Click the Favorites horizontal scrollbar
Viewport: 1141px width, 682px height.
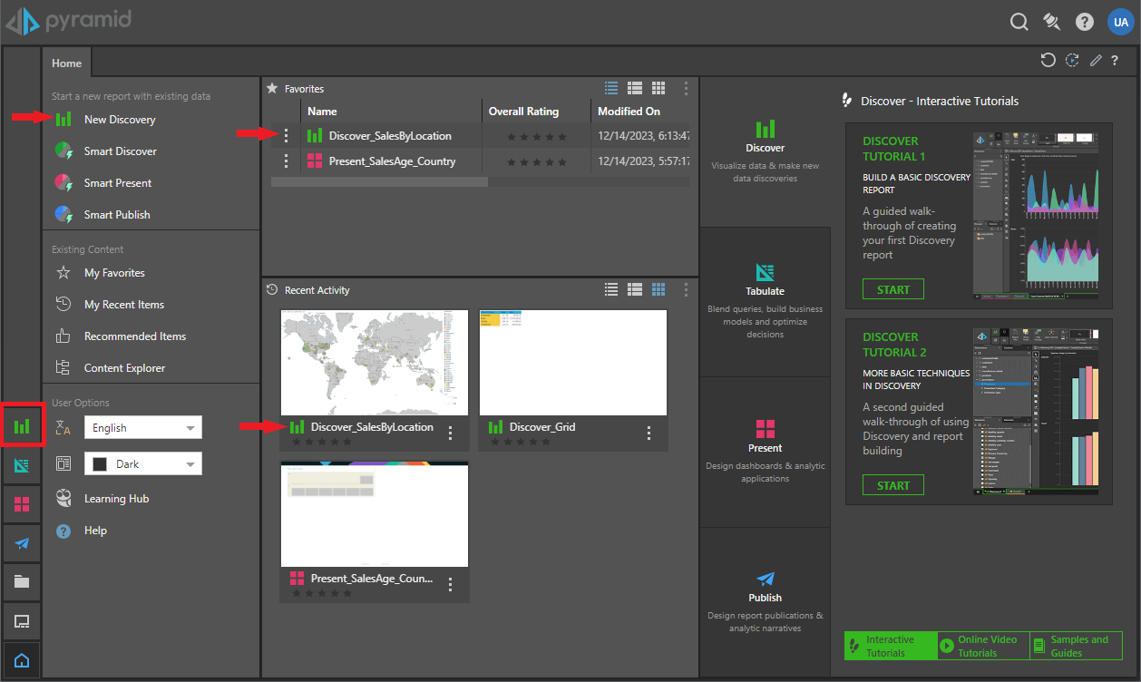379,181
